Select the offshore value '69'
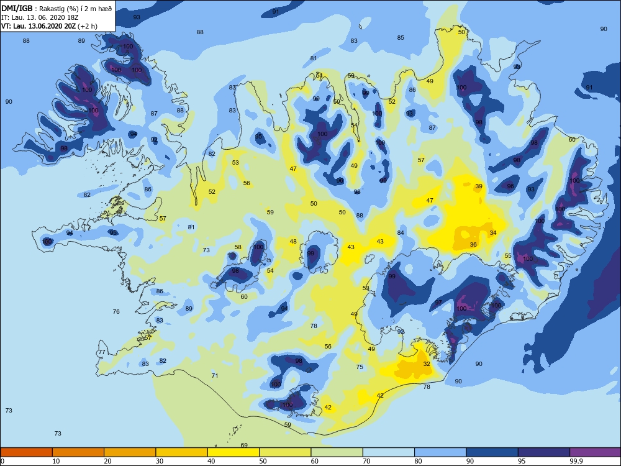Viewport: 621px width, 466px height. pos(244,445)
